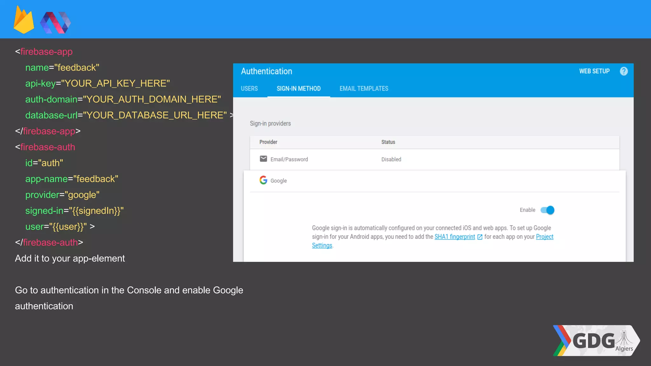Click the id="auth" code line

tap(44, 163)
